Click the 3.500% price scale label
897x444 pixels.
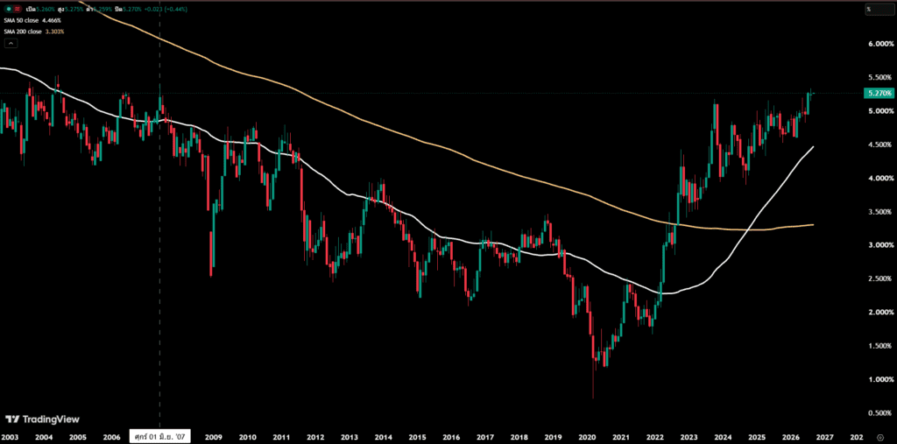tap(881, 212)
